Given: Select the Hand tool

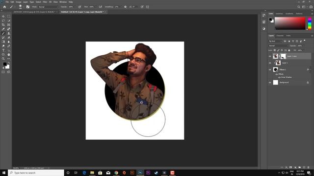Looking at the screenshot, I should (9, 54).
